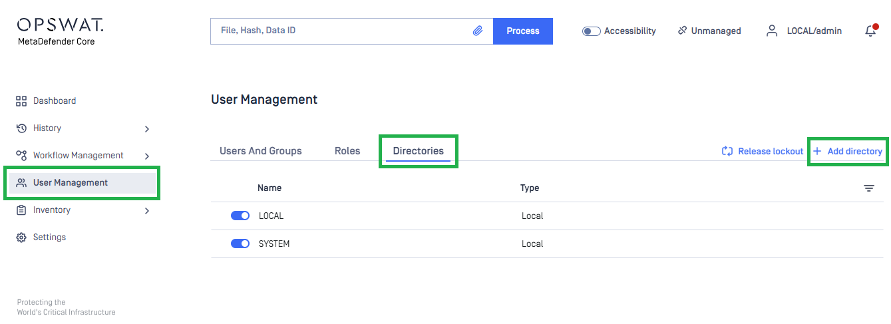The height and width of the screenshot is (324, 891).
Task: Click the Add directory link
Action: 848,152
